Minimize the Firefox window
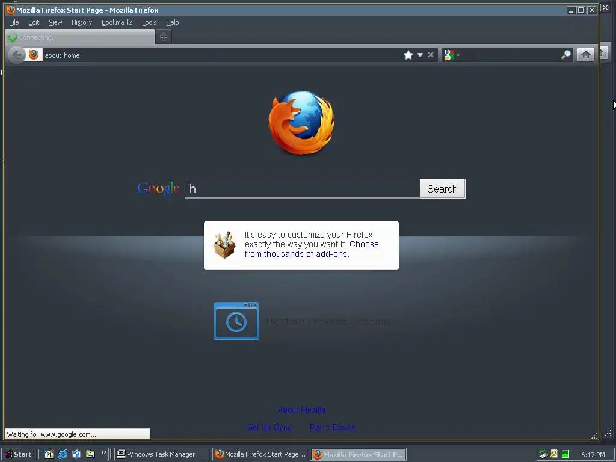 [x=571, y=10]
